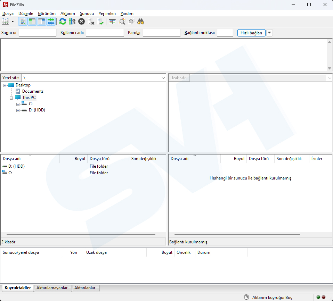Collapse the Desktop tree node
333x301 pixels.
click(5, 85)
